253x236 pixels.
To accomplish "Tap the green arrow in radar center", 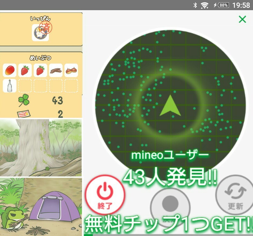I will pyautogui.click(x=170, y=106).
